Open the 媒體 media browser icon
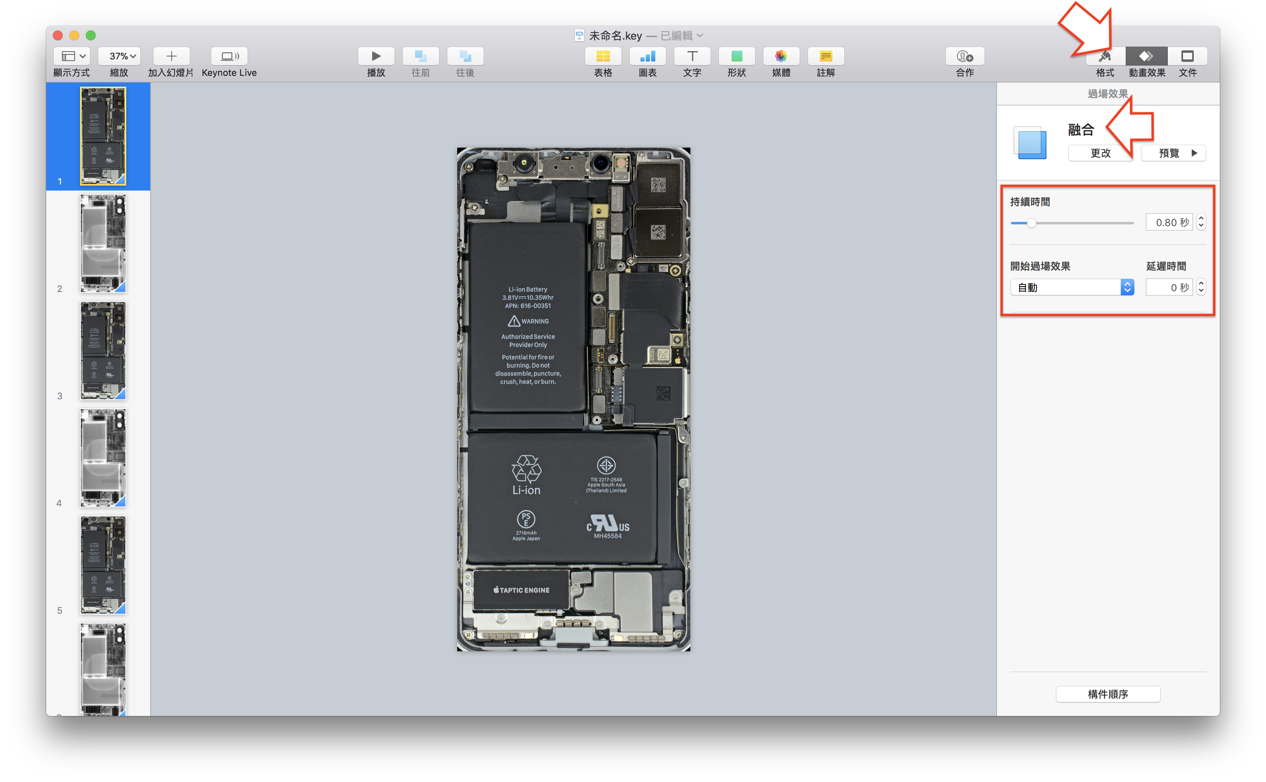The width and height of the screenshot is (1266, 782). click(781, 56)
